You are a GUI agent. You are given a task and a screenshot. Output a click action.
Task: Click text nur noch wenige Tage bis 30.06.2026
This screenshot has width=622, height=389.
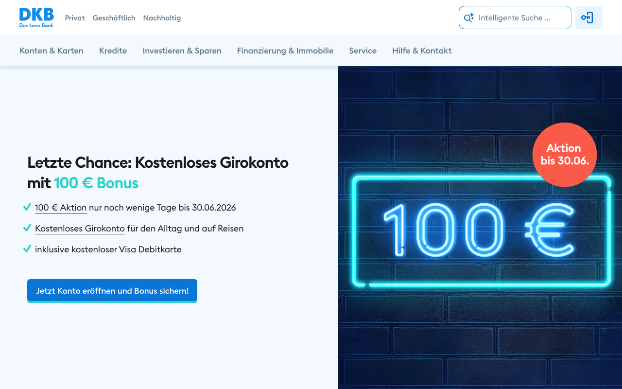(162, 208)
